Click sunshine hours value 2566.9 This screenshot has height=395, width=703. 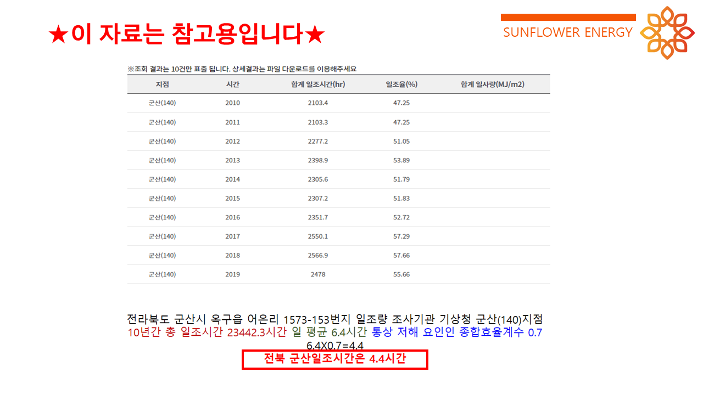(318, 255)
